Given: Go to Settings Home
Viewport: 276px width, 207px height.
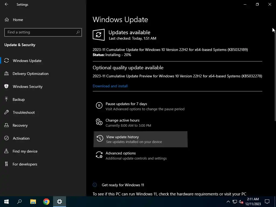Looking at the screenshot, I should tap(43, 19).
